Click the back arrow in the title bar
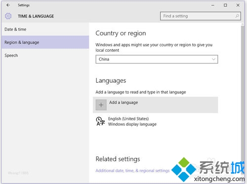 coord(8,5)
